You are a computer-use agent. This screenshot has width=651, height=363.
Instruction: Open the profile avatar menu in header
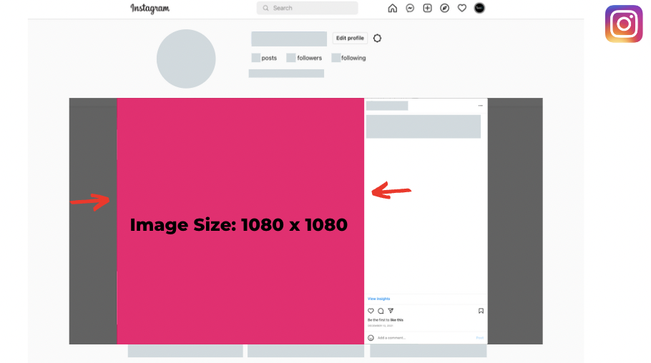(x=479, y=9)
